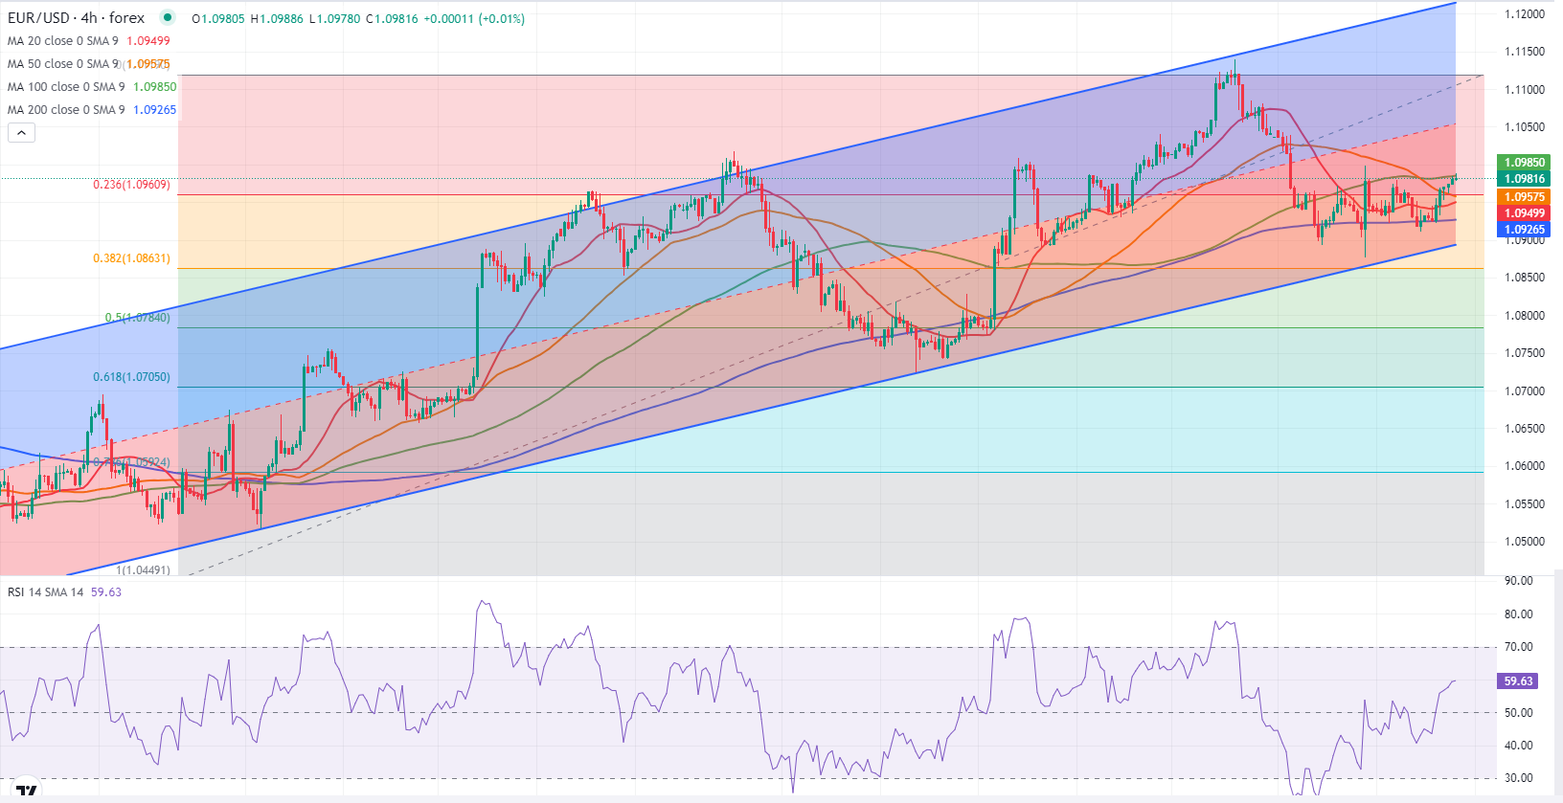Click the 1.11500 price axis label

pos(1524,52)
